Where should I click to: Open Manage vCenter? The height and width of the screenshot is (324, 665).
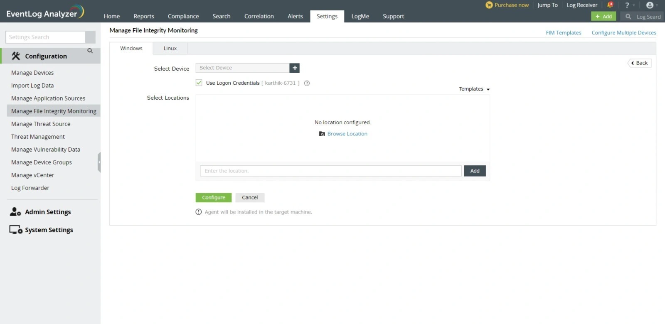point(32,175)
